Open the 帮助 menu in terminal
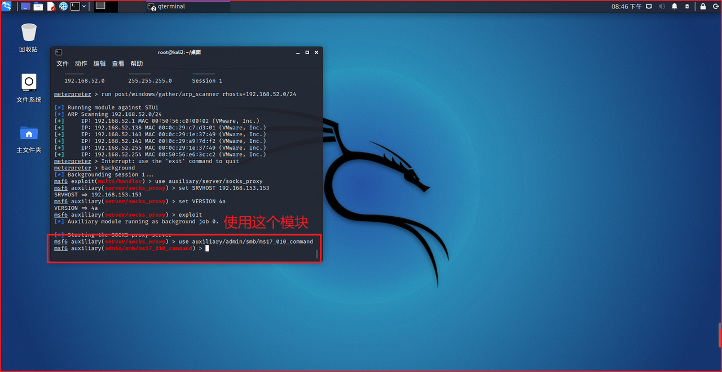Viewport: 722px width, 372px height. pyautogui.click(x=137, y=64)
